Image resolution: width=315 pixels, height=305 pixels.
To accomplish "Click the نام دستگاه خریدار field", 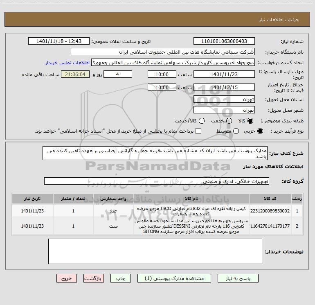I will pos(163,52).
